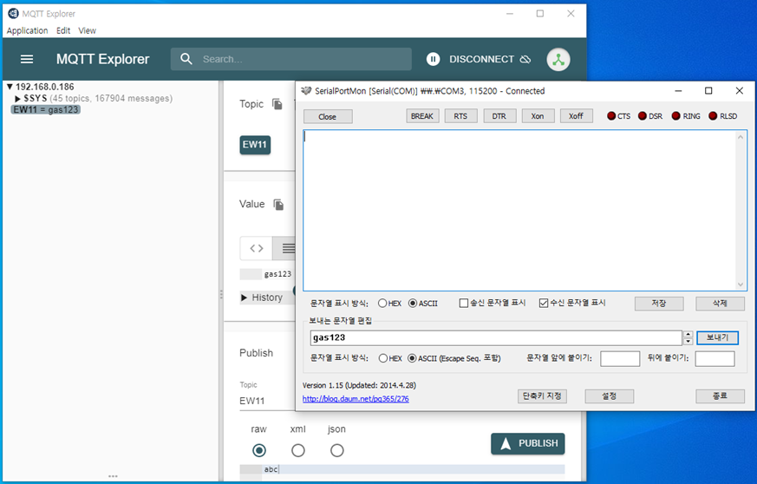Click the 뒤에 붙이기 suffix field
757x484 pixels.
point(715,359)
